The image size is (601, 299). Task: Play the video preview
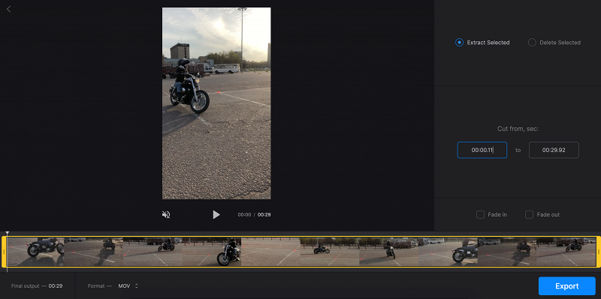[216, 214]
